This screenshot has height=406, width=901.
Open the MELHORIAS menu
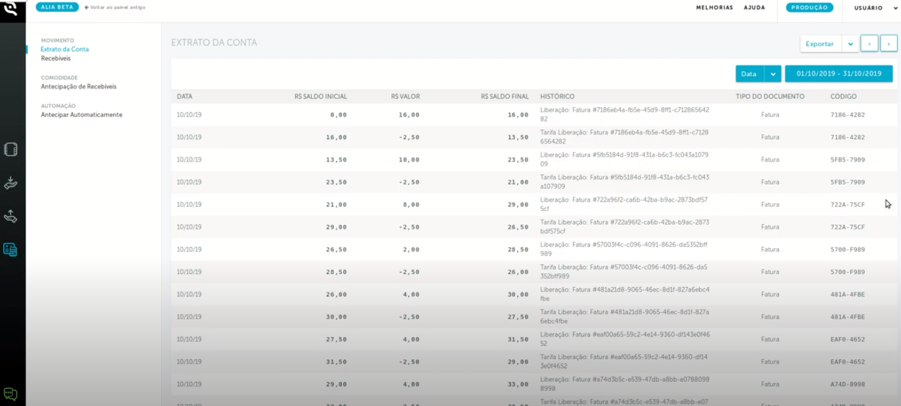[x=715, y=7]
